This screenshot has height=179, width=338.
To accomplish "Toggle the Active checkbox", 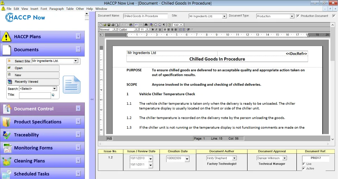I will 303,168.
